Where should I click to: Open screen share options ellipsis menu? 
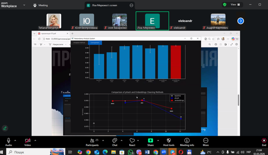[x=131, y=5]
